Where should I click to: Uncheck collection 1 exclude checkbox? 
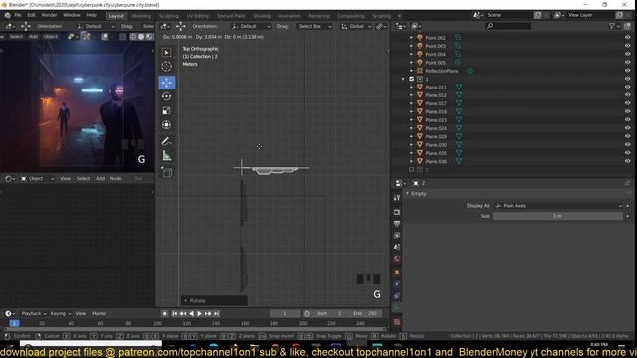pos(411,79)
